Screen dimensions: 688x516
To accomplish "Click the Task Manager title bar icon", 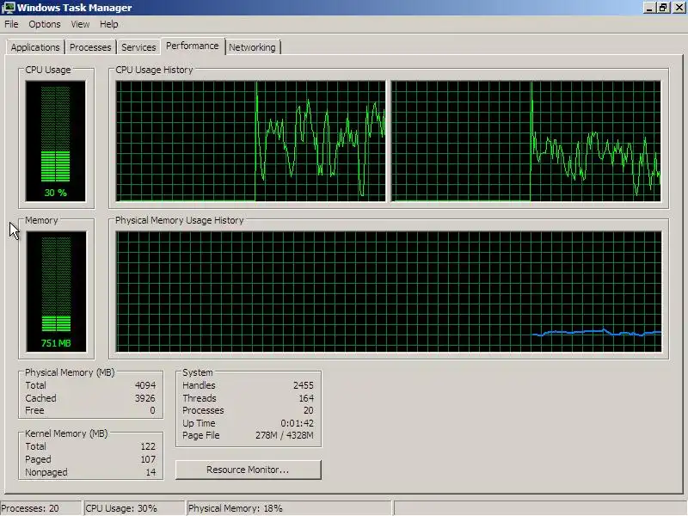I will (x=9, y=8).
